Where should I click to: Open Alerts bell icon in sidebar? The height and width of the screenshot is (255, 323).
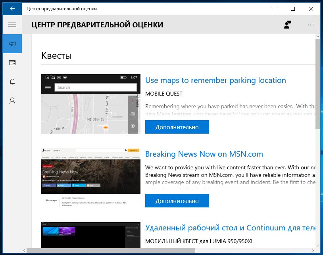12,82
